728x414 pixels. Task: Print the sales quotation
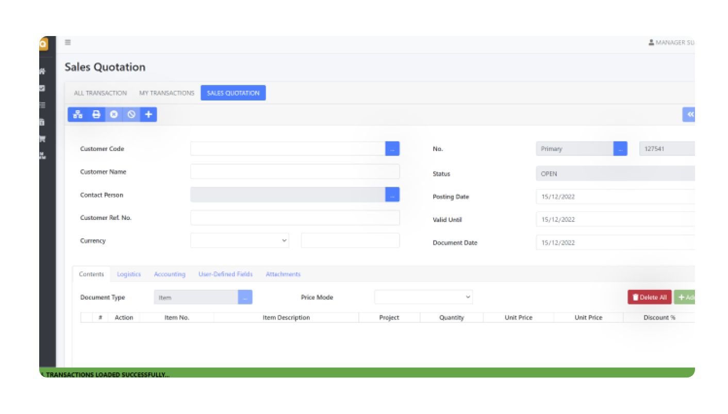96,114
